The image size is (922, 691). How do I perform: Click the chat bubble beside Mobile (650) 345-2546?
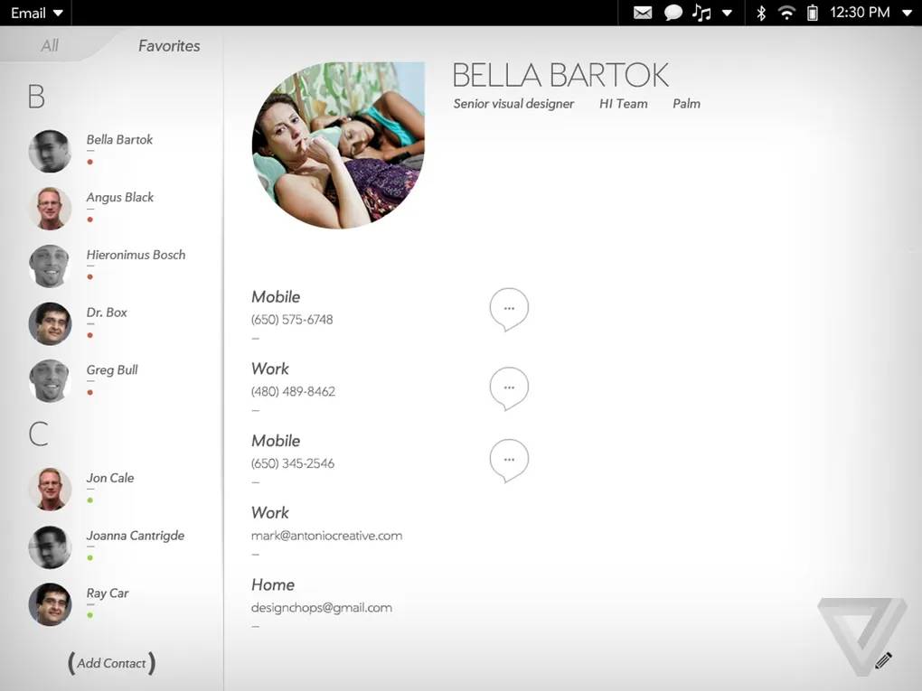coord(508,460)
